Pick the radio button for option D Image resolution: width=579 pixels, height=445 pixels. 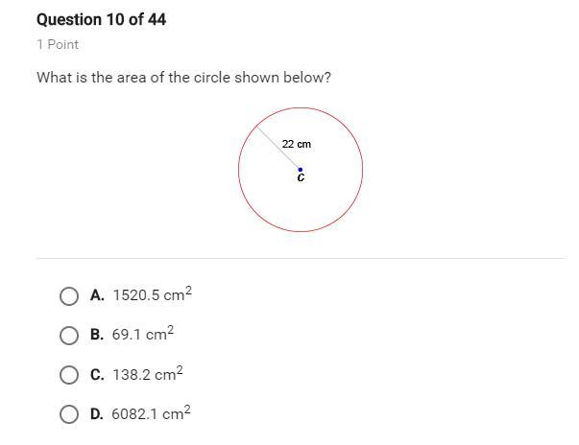point(69,414)
